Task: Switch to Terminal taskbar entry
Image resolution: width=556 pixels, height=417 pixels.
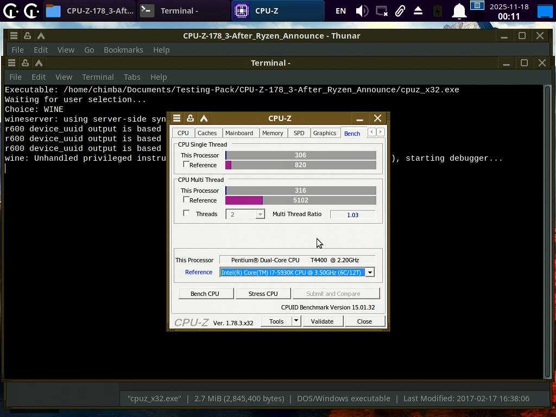Action: click(184, 11)
